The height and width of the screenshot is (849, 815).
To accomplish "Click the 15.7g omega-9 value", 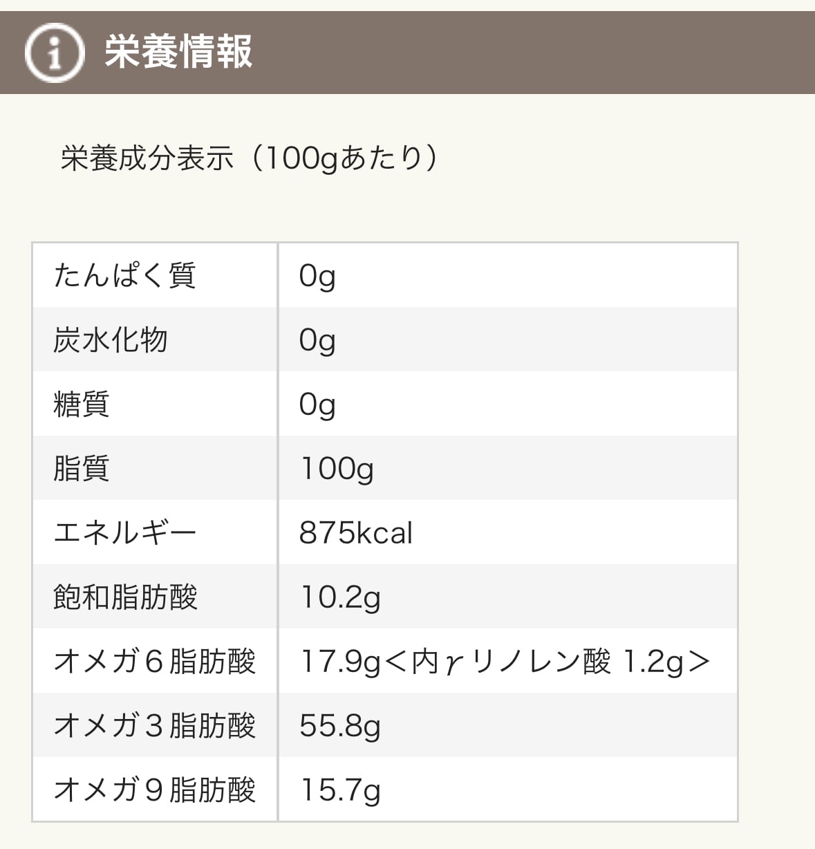I will click(340, 790).
